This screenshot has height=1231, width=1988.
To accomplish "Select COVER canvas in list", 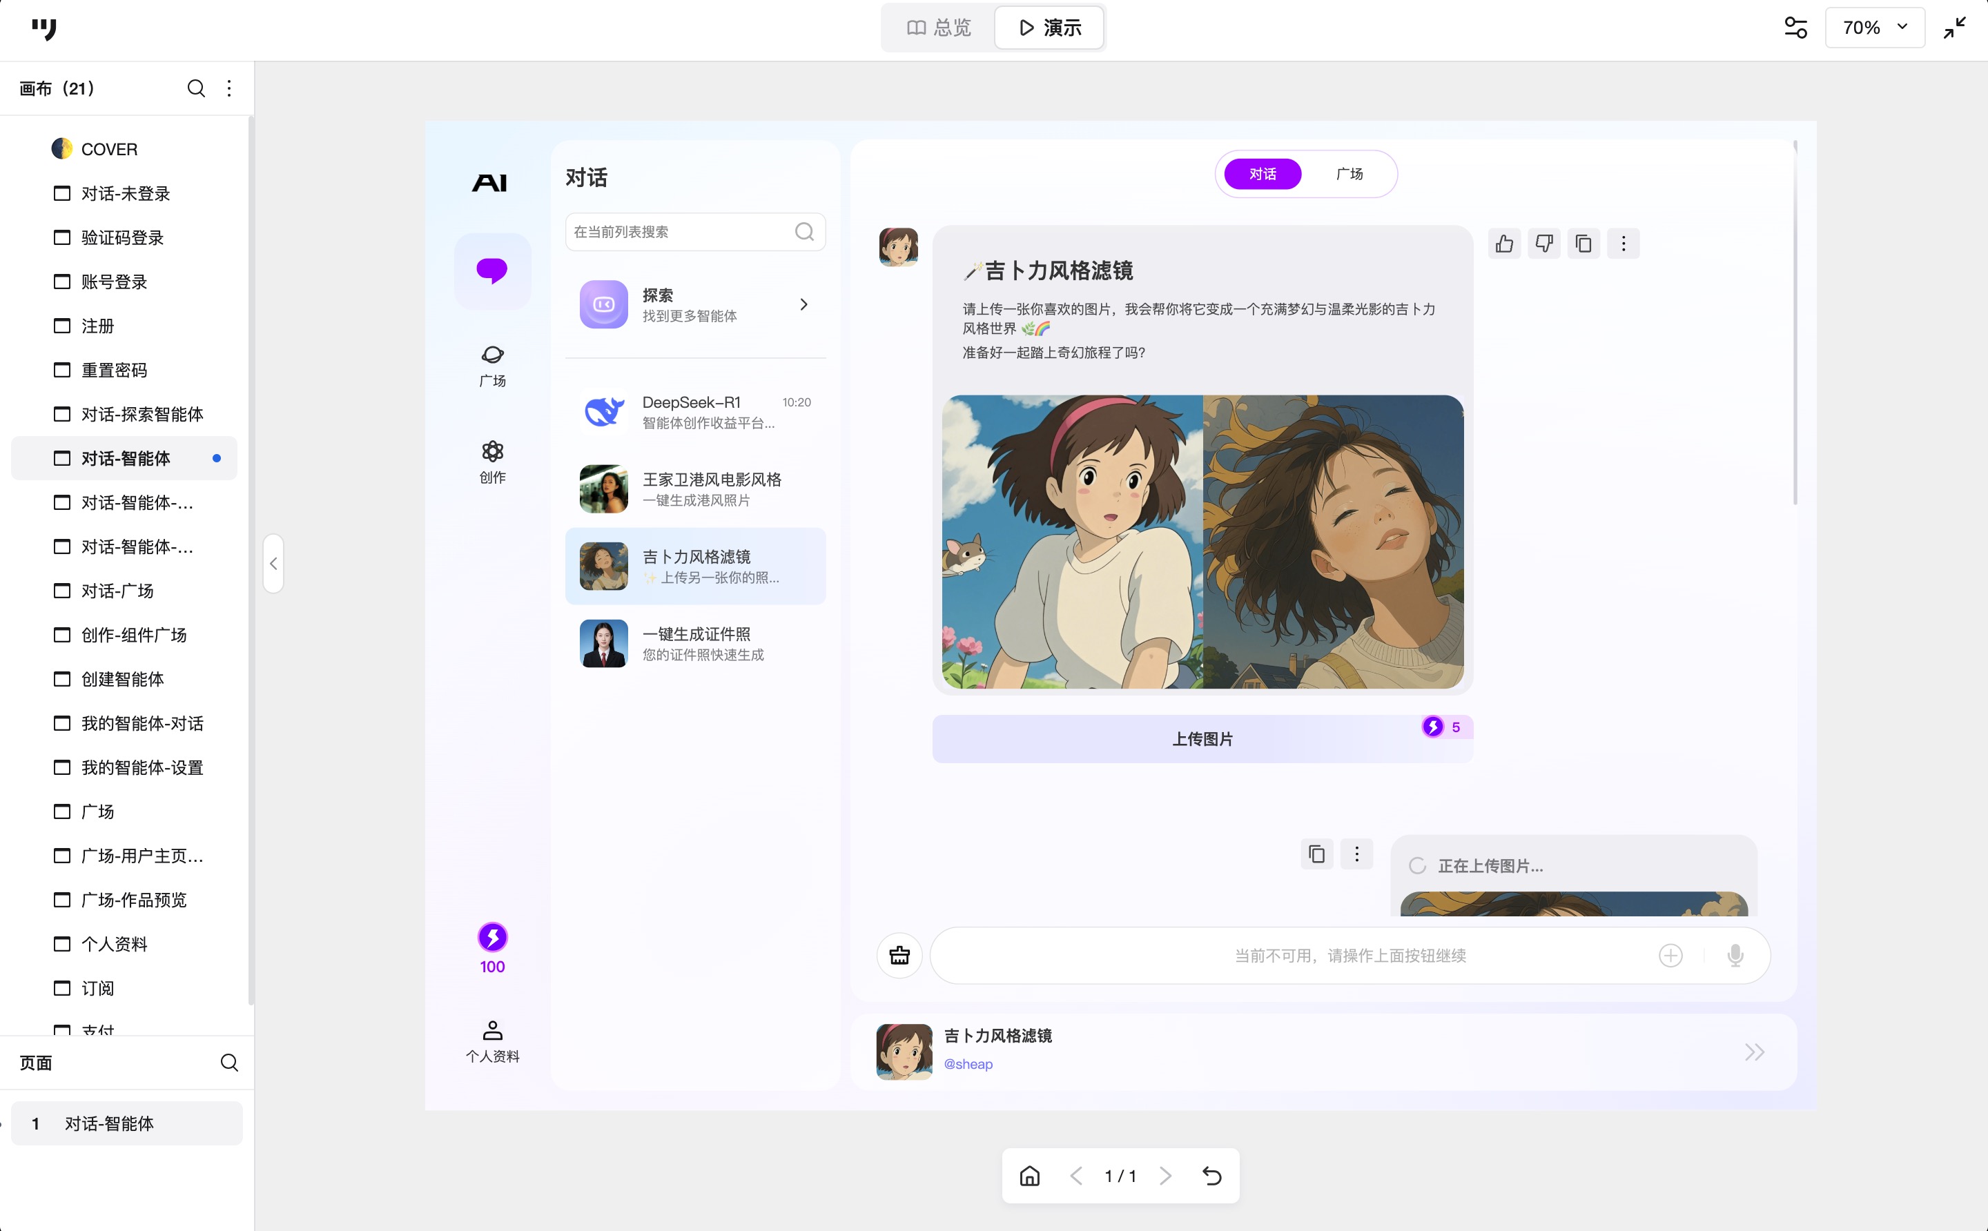I will click(x=125, y=149).
